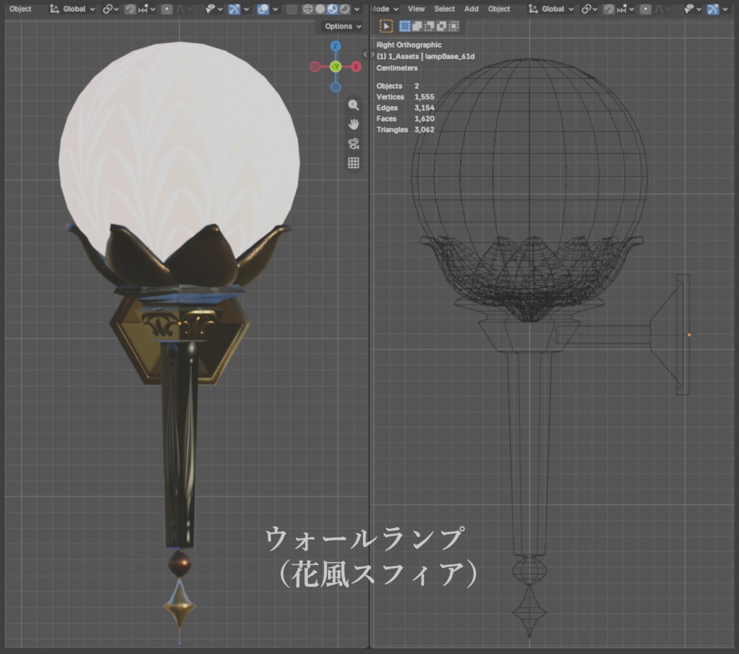Switch left viewport to wireframe shading
Image resolution: width=739 pixels, height=654 pixels.
pos(308,9)
